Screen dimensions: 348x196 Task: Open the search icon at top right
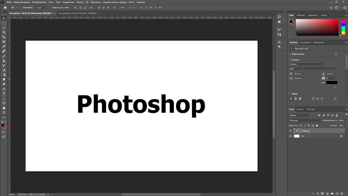(x=331, y=8)
